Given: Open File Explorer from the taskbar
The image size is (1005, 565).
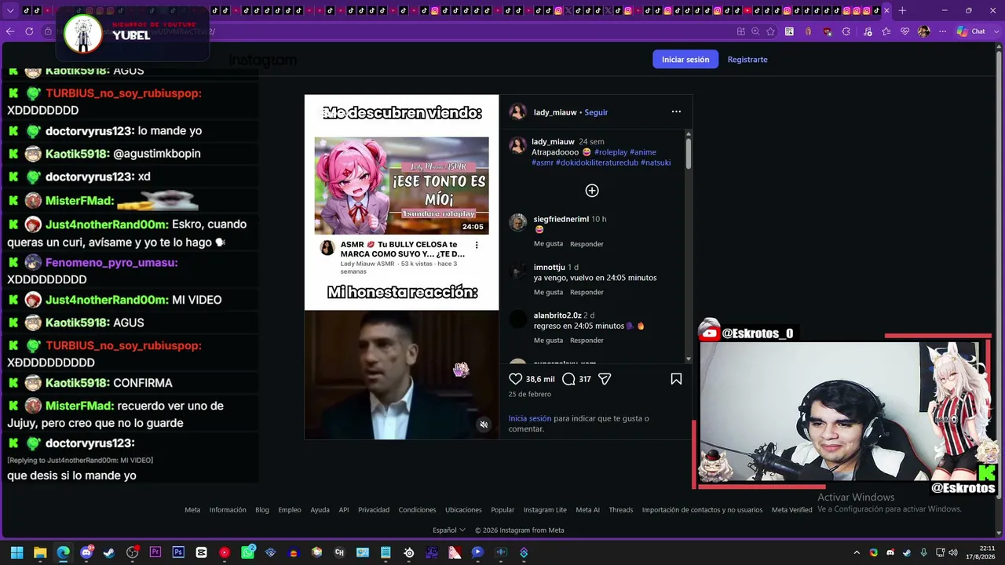Looking at the screenshot, I should [x=40, y=552].
